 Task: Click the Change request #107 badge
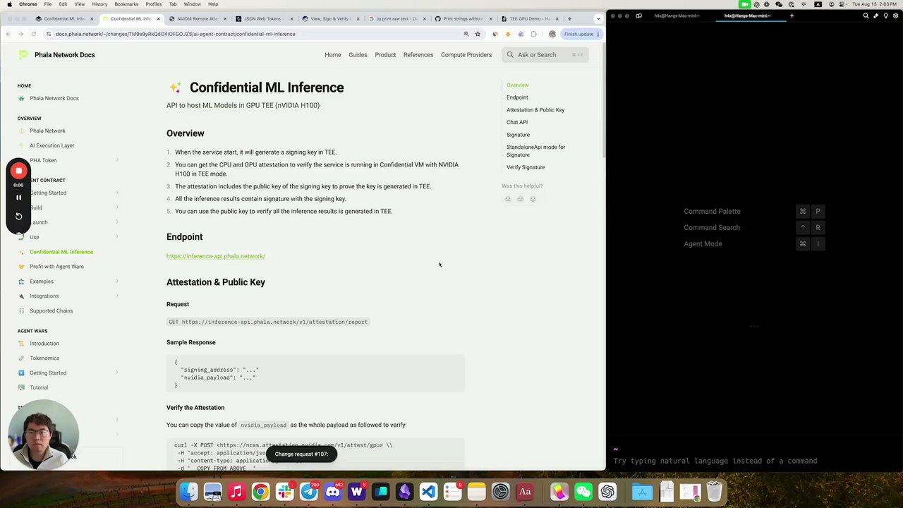[302, 454]
